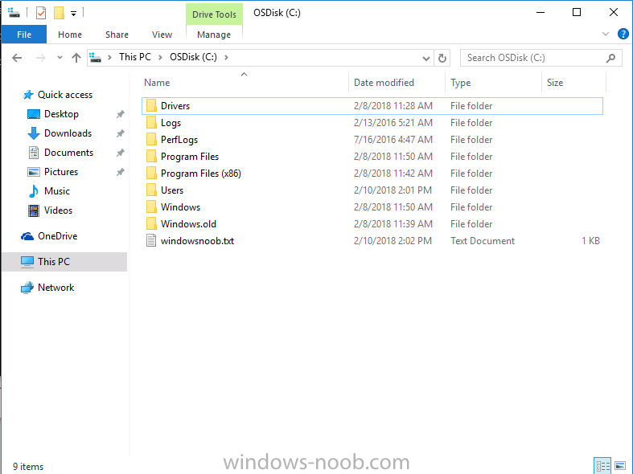Click the 1 KB size value
The height and width of the screenshot is (474, 633).
(590, 241)
